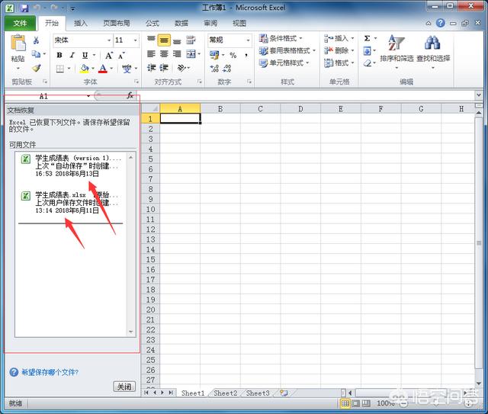This screenshot has height=414, width=488.
Task: Toggle Italic formatting
Action: pos(72,56)
